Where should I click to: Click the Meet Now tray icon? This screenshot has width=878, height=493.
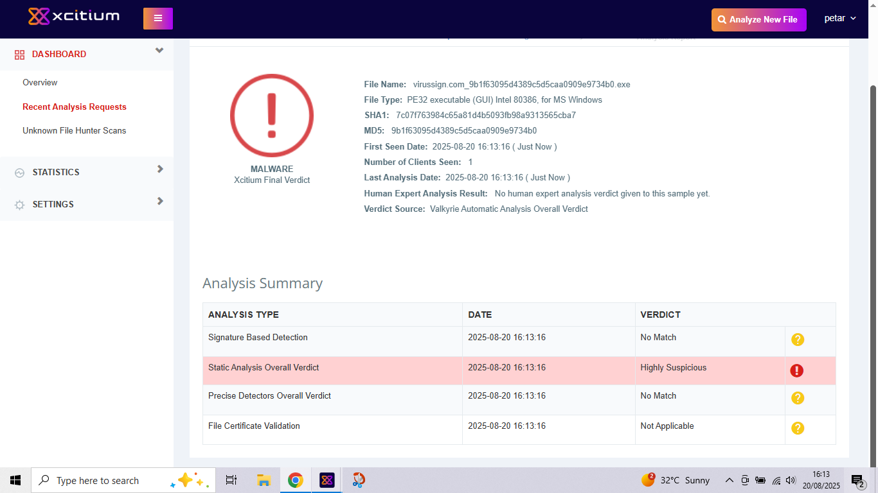coord(745,480)
